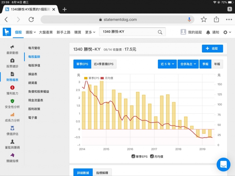Select 每股盈餘 in the submenu

pos(34,57)
